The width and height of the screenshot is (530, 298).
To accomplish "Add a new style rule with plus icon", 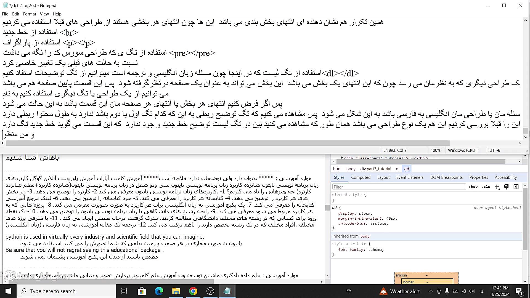I will point(497,187).
